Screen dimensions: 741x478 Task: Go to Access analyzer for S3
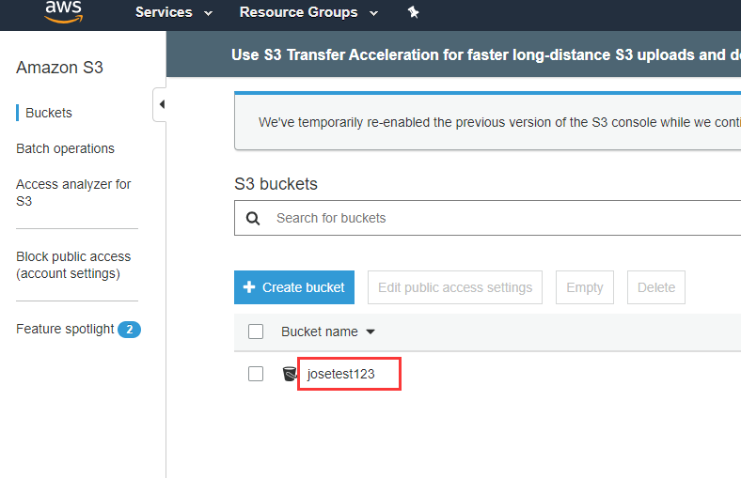73,193
